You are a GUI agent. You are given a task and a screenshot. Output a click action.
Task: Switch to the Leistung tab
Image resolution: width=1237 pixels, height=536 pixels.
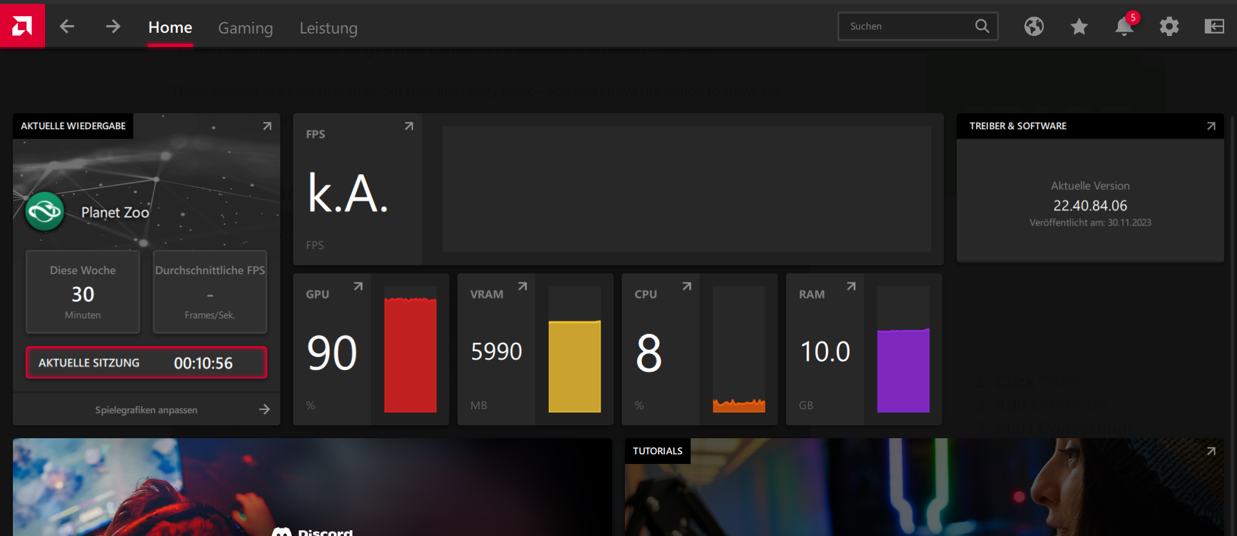click(x=329, y=28)
